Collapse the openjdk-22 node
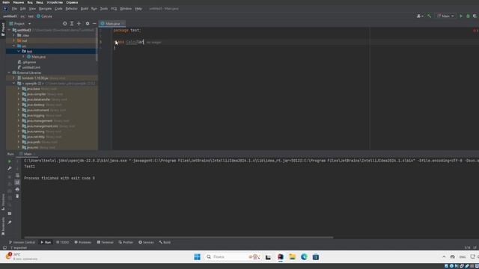 coord(13,83)
